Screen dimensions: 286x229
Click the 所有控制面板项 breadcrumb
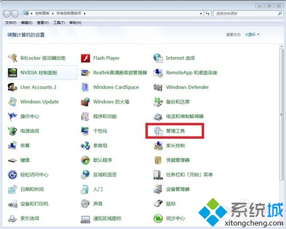point(69,13)
